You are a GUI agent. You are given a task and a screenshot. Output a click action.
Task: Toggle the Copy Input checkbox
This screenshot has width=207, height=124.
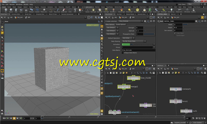click(x=175, y=33)
